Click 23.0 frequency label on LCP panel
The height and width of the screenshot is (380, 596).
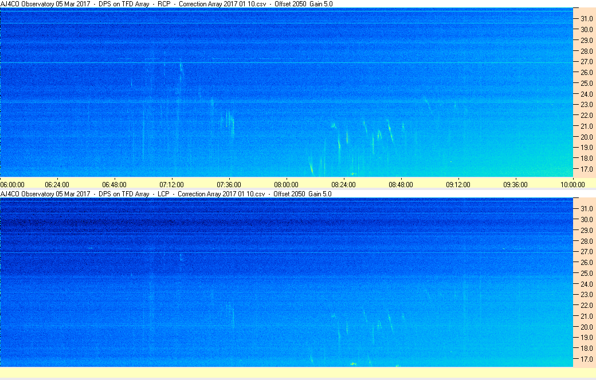click(x=586, y=295)
